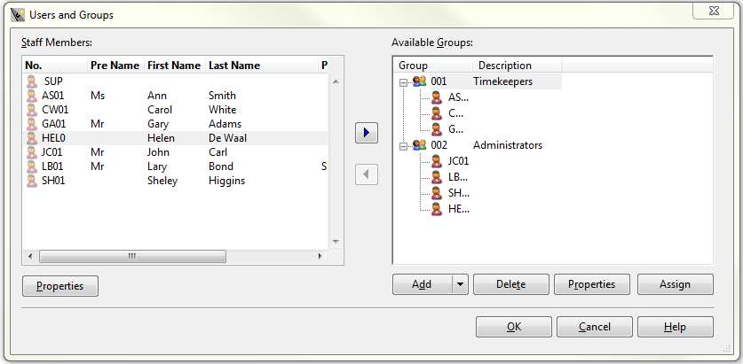Viewport: 743px width, 364px height.
Task: Open Properties under the staff members list
Action: coord(59,286)
